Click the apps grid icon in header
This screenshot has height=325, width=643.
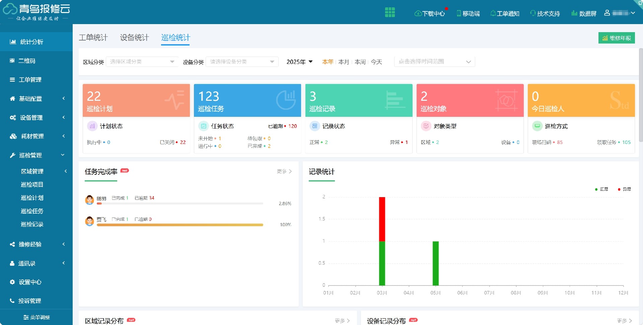coord(390,12)
